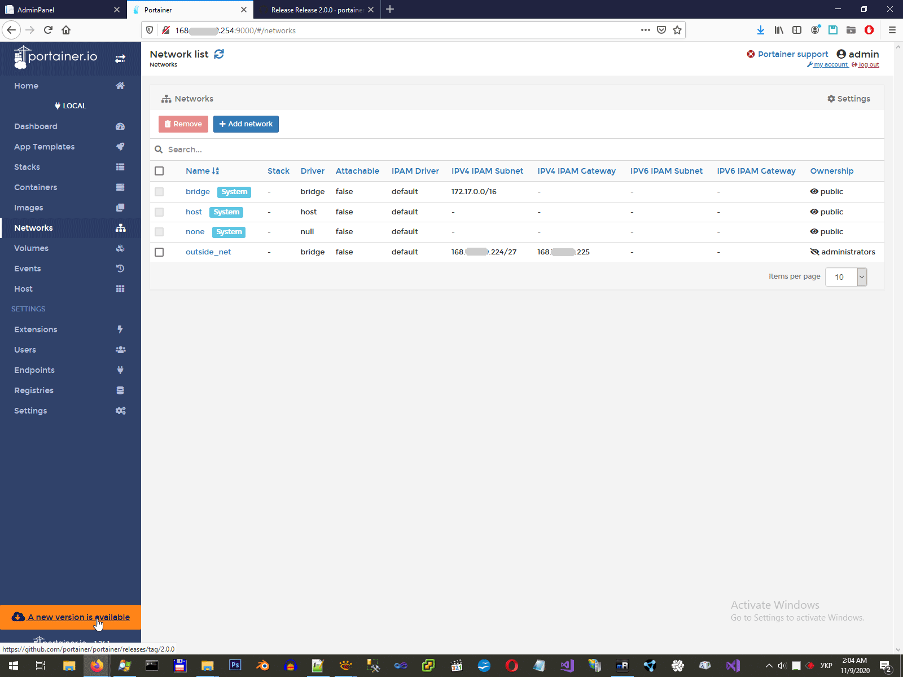Sort by the Driver column header
The height and width of the screenshot is (677, 903).
point(312,171)
